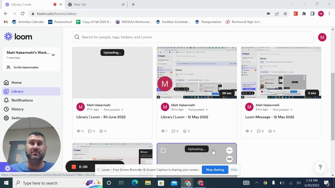Expand the Matt Habermehl's Workspace switcher
Screen dimensions: 335x188
pyautogui.click(x=53, y=55)
